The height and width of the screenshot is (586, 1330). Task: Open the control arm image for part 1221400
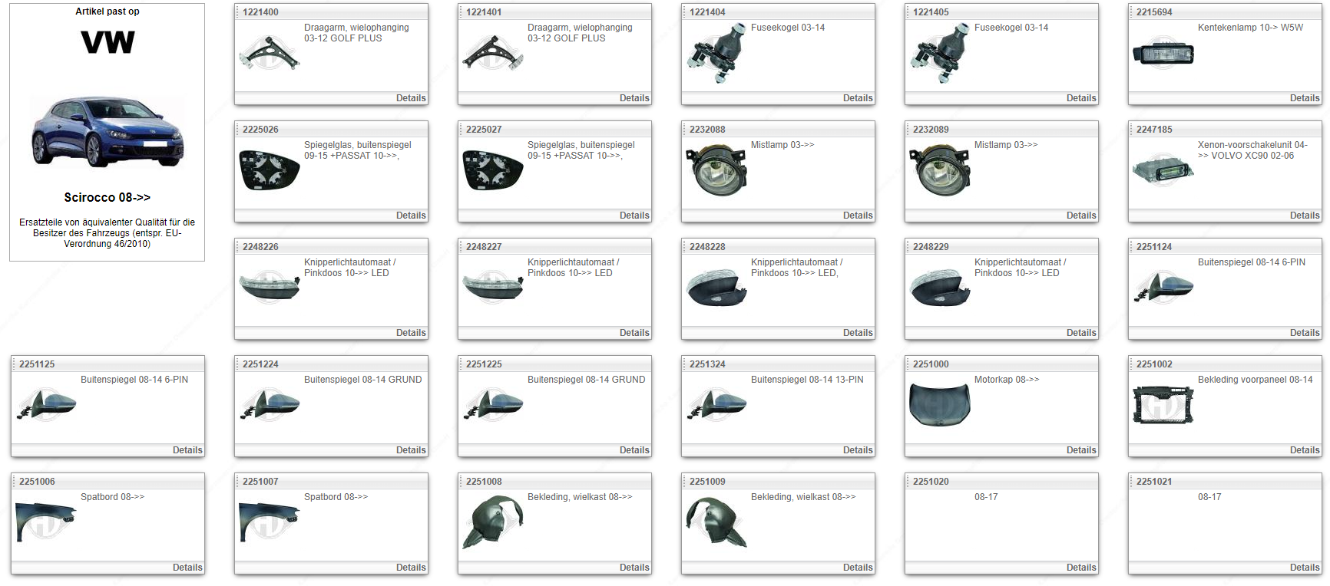coord(269,53)
